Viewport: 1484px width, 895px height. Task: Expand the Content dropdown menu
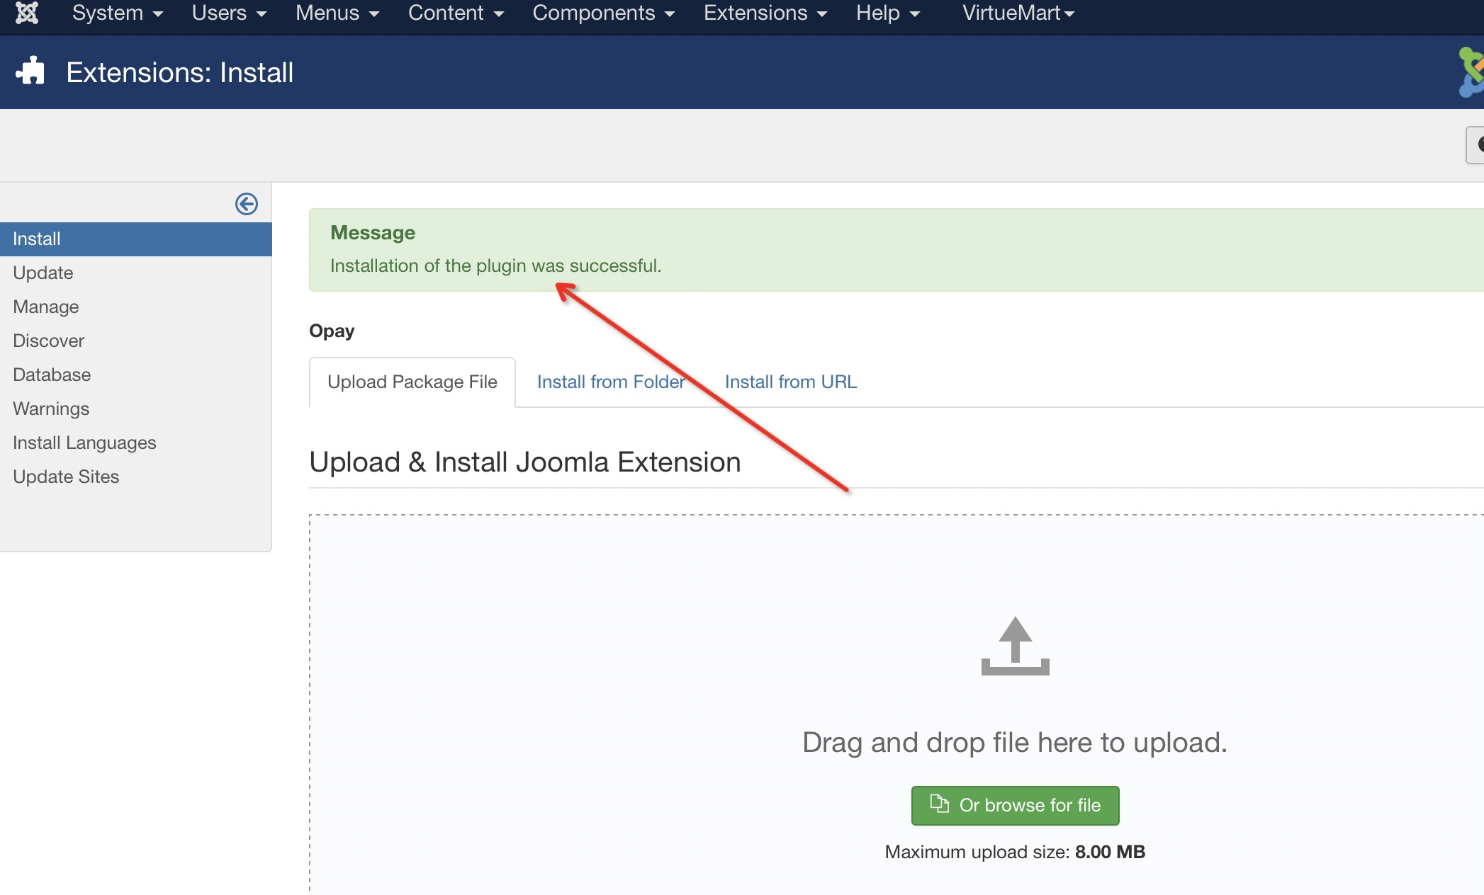pos(456,13)
